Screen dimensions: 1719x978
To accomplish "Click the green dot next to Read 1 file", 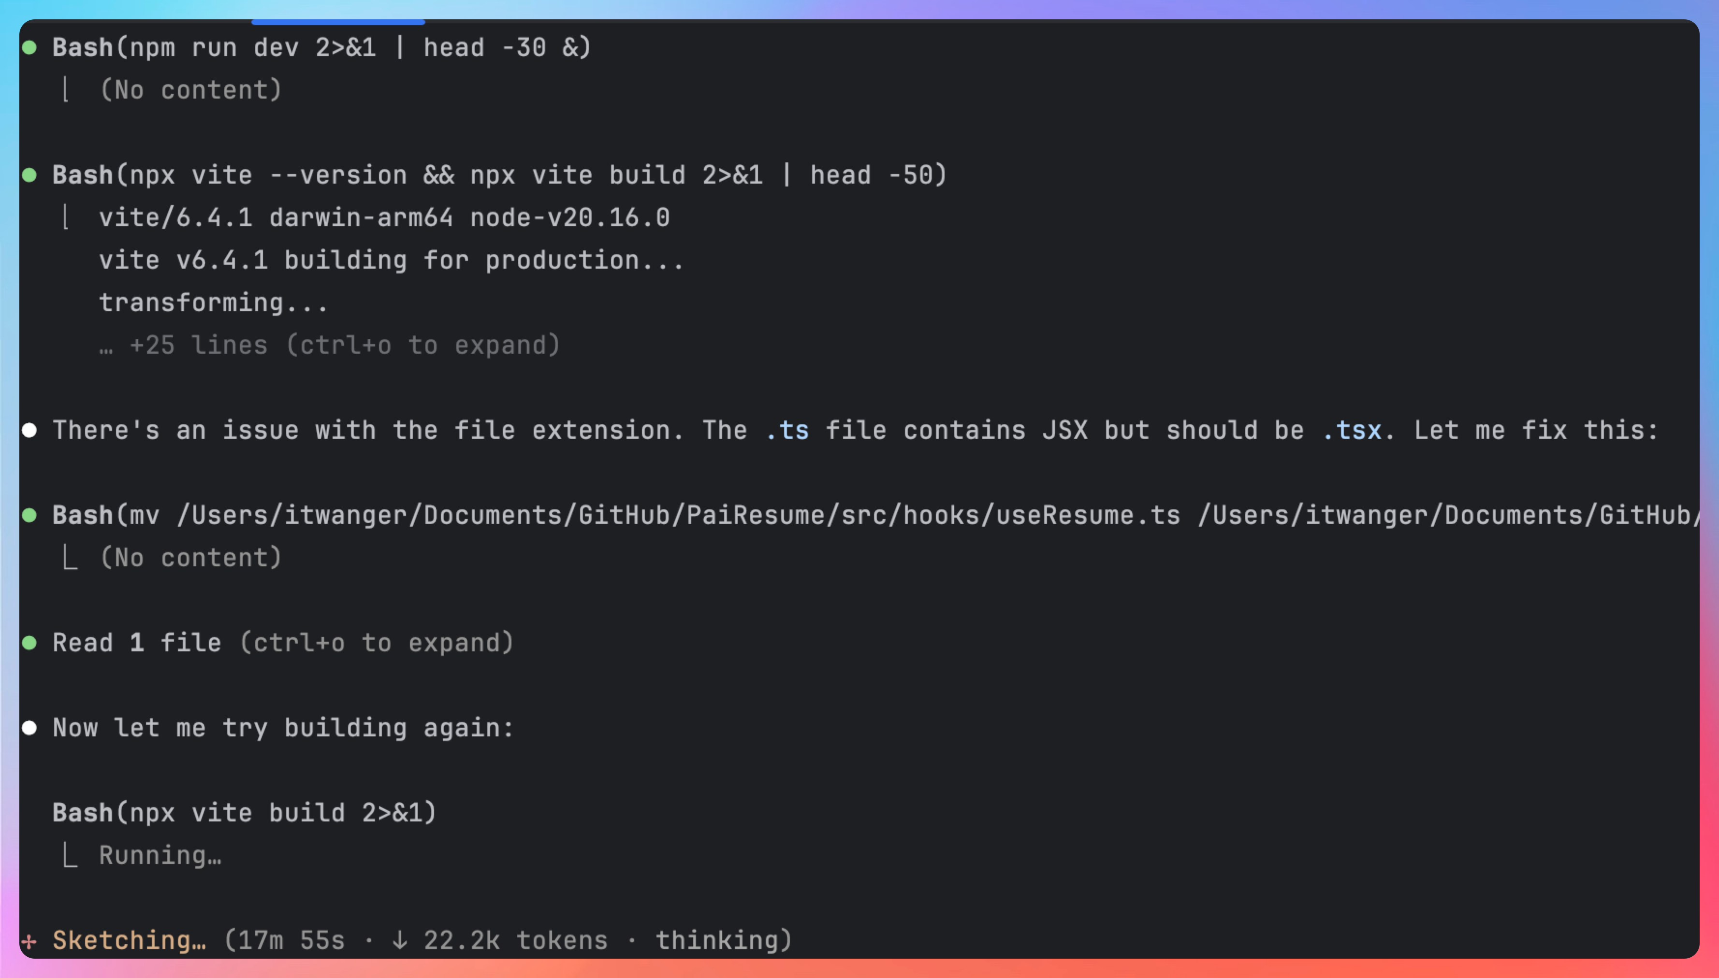I will click(29, 643).
